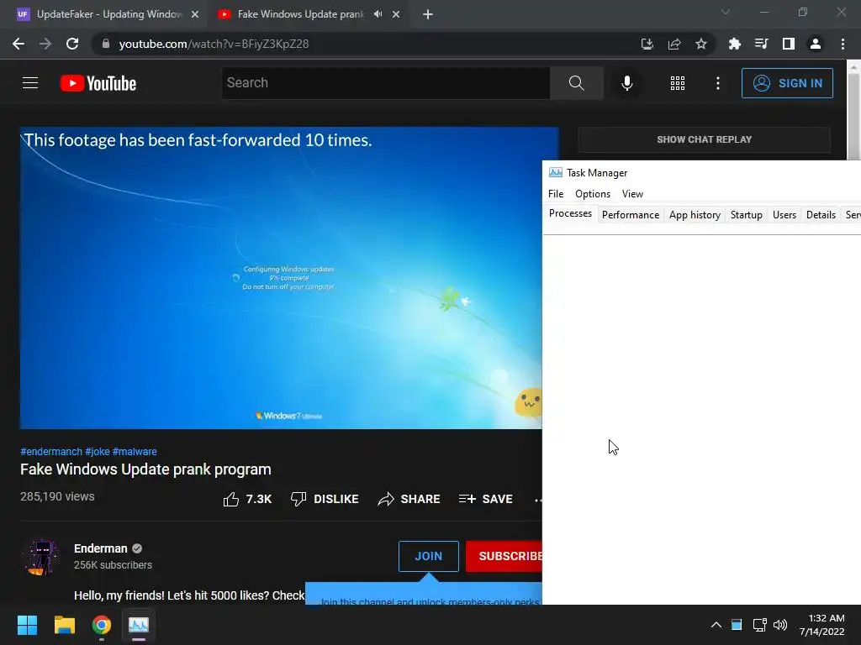Open Task Manager Options menu
The height and width of the screenshot is (645, 861).
593,194
